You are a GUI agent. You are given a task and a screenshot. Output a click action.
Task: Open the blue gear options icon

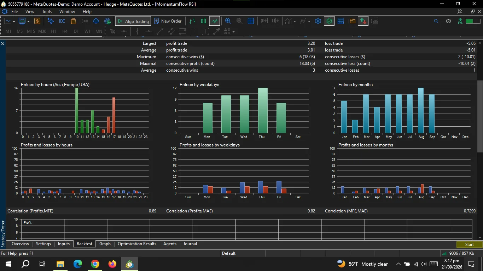[318, 21]
